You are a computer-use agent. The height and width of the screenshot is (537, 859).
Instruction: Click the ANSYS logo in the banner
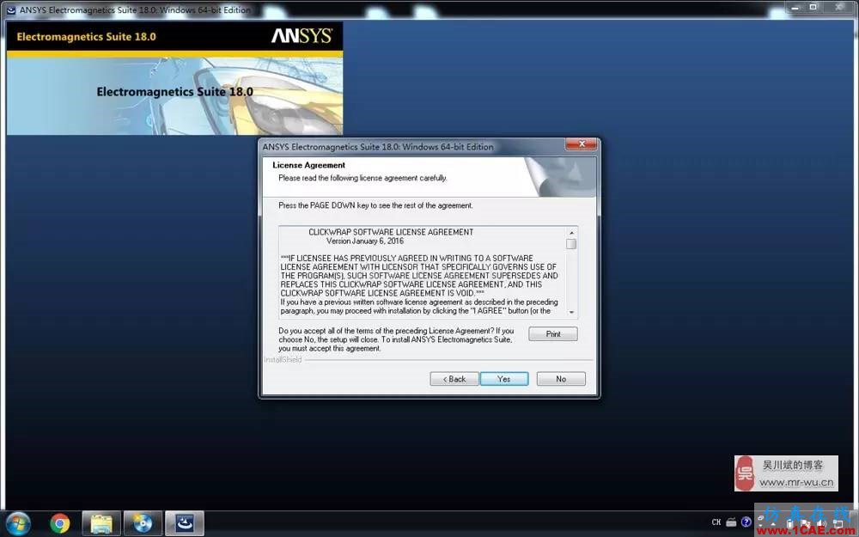pyautogui.click(x=302, y=36)
